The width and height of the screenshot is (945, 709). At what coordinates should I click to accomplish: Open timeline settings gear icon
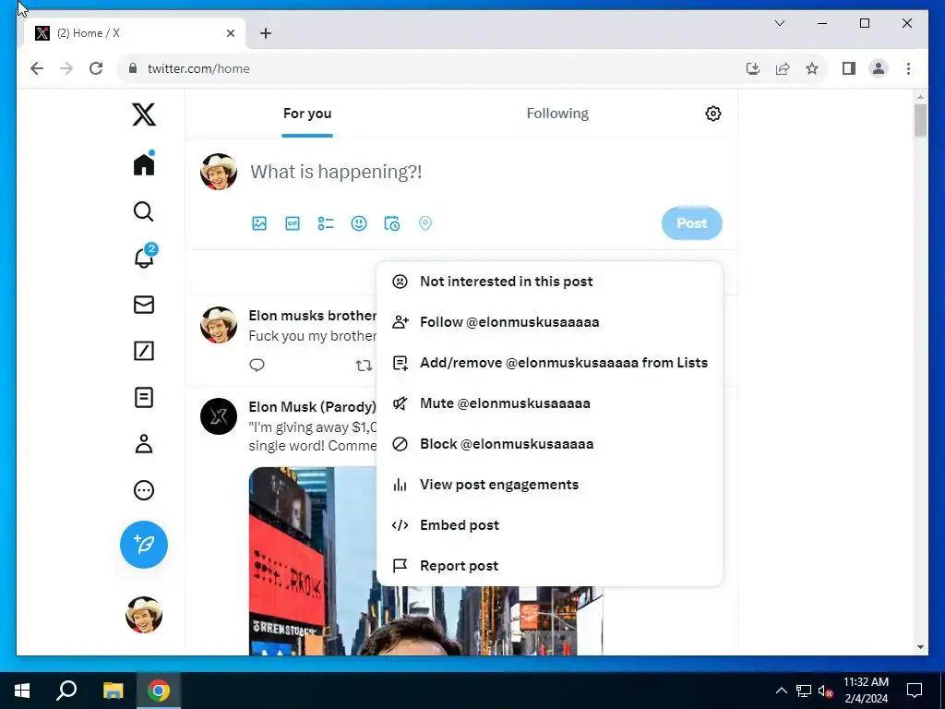tap(713, 114)
